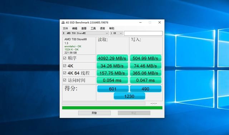Click the envirtahci - OK driver status
This screenshot has height=135, width=229.
73,46
